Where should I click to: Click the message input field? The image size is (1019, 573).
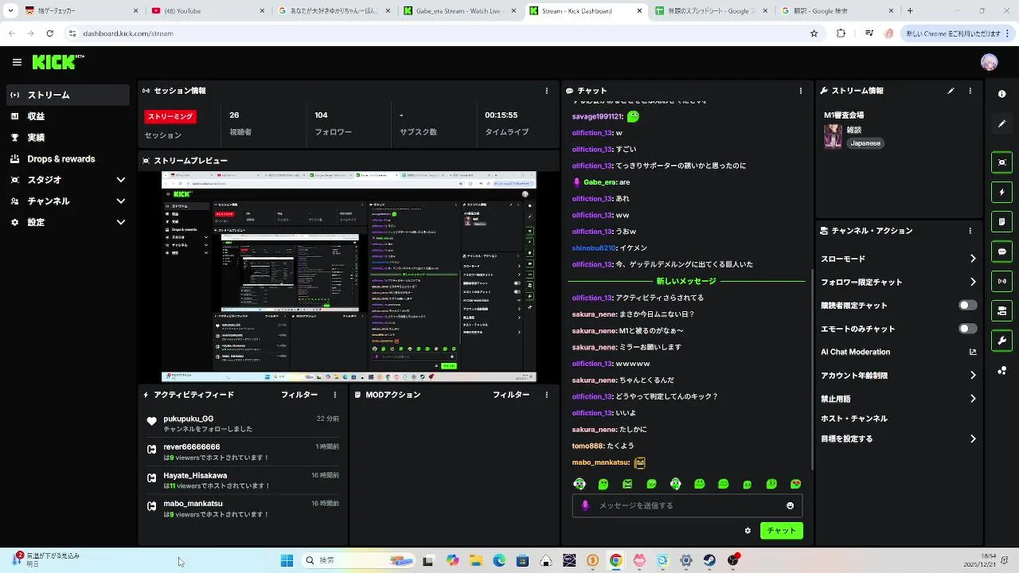pyautogui.click(x=687, y=505)
